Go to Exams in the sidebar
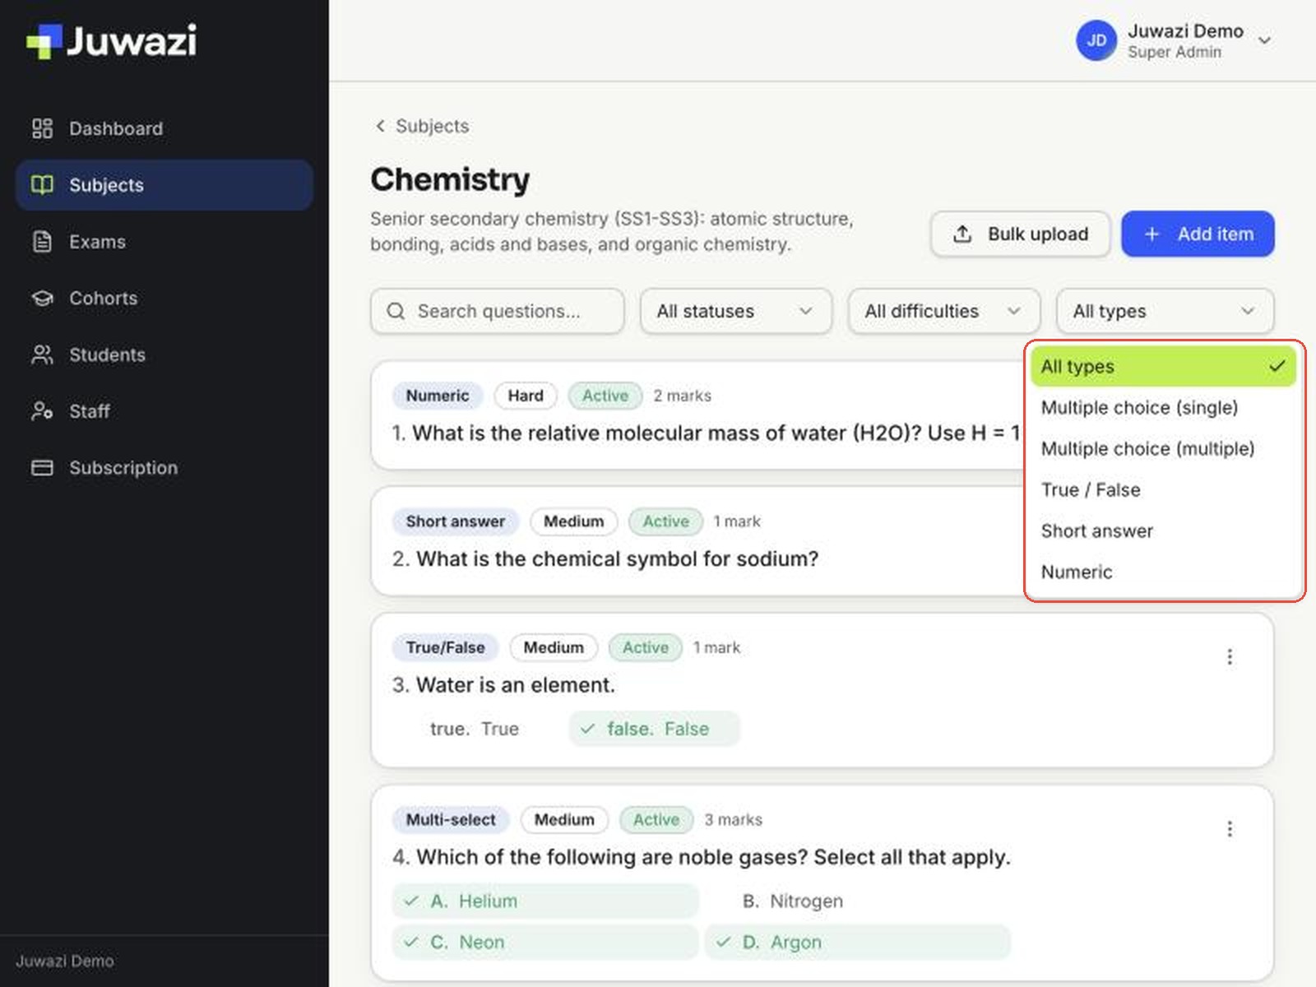The image size is (1316, 987). 164,242
